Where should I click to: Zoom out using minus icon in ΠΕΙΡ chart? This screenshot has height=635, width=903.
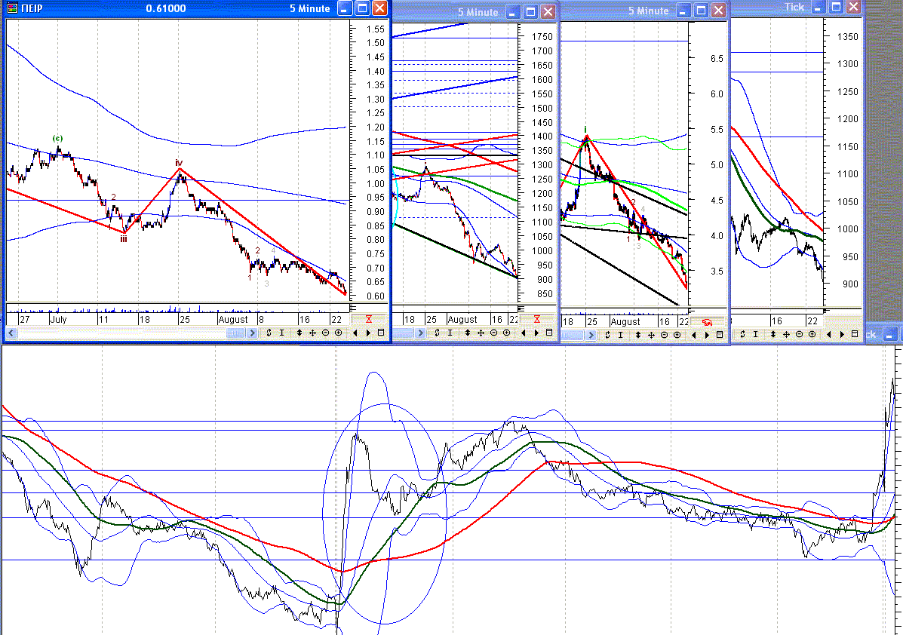(325, 333)
